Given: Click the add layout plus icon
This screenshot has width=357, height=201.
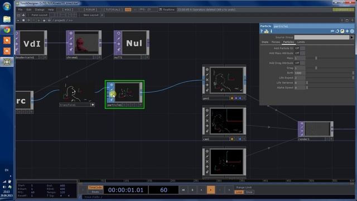Looking at the screenshot, I should click(102, 15).
